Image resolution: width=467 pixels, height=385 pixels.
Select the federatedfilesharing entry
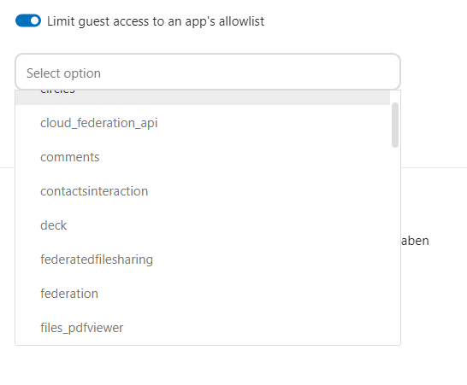click(203, 260)
